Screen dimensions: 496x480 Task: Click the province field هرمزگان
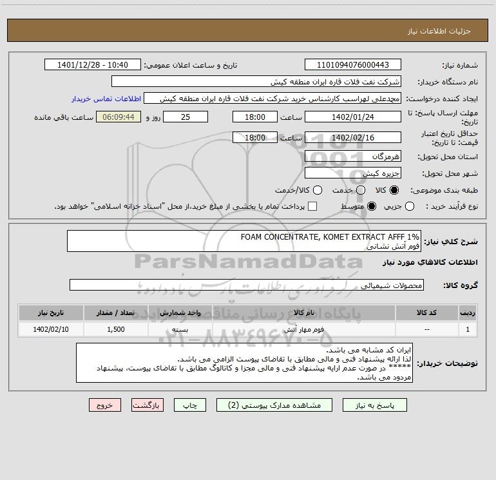tap(353, 156)
